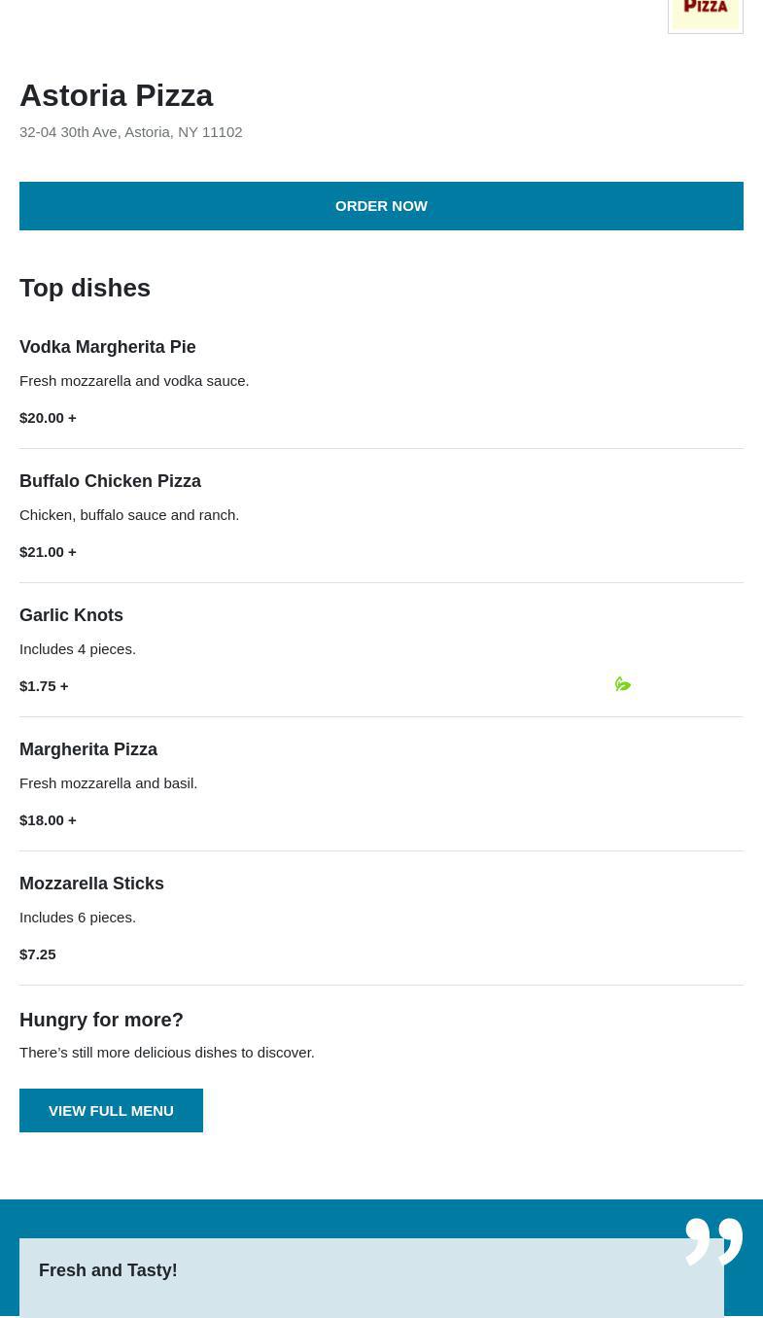This screenshot has width=763, height=1318.
Task: Open the Fresh and Tasty! review card
Action: coord(371,1275)
